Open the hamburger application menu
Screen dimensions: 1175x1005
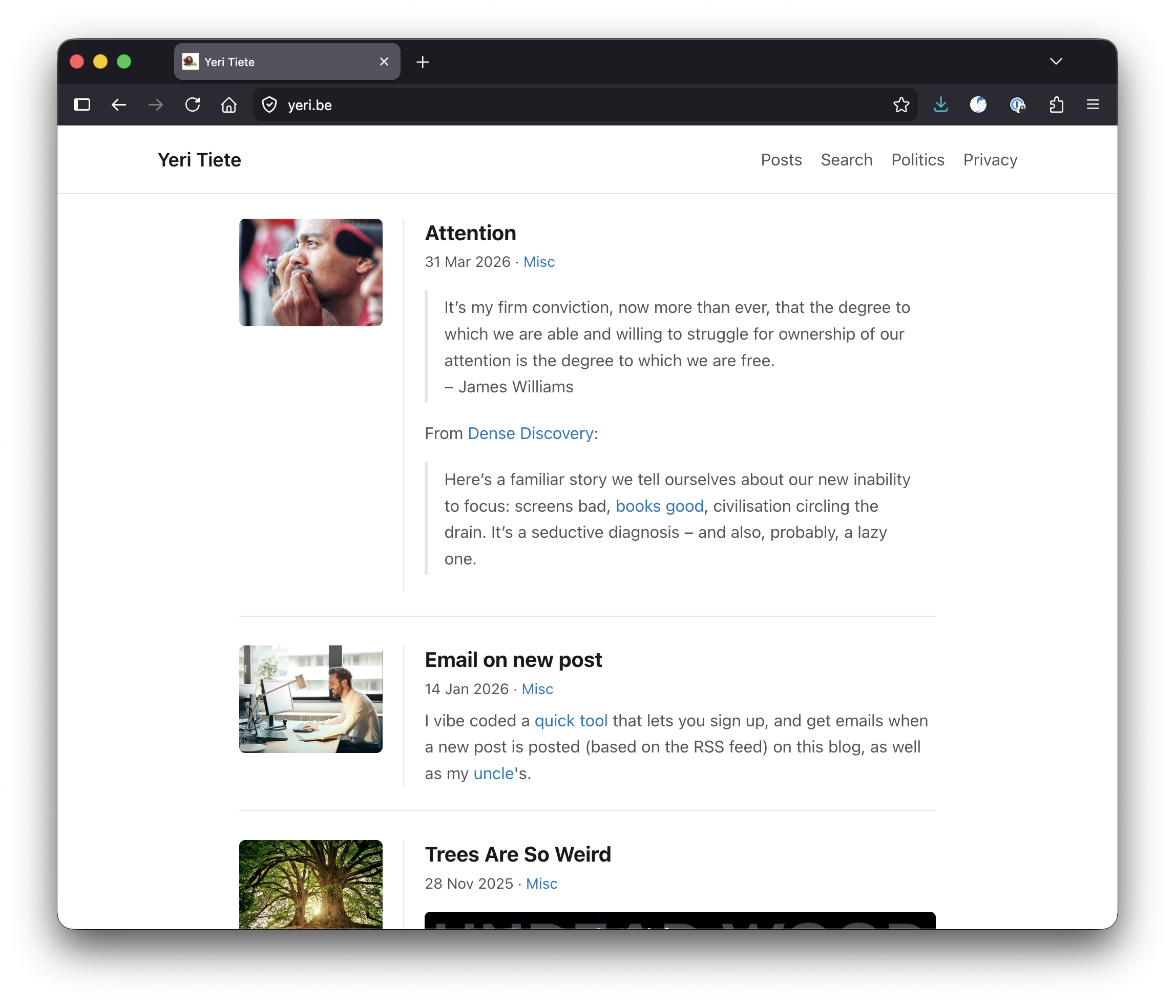(1093, 105)
